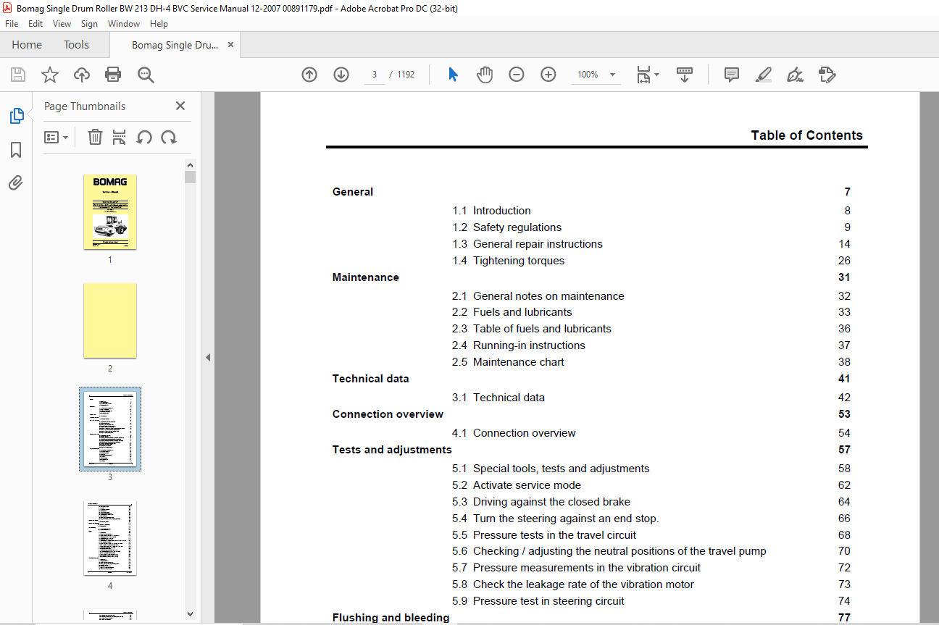Image resolution: width=939 pixels, height=625 pixels.
Task: Open the Bookmarks panel icon
Action: pyautogui.click(x=16, y=150)
